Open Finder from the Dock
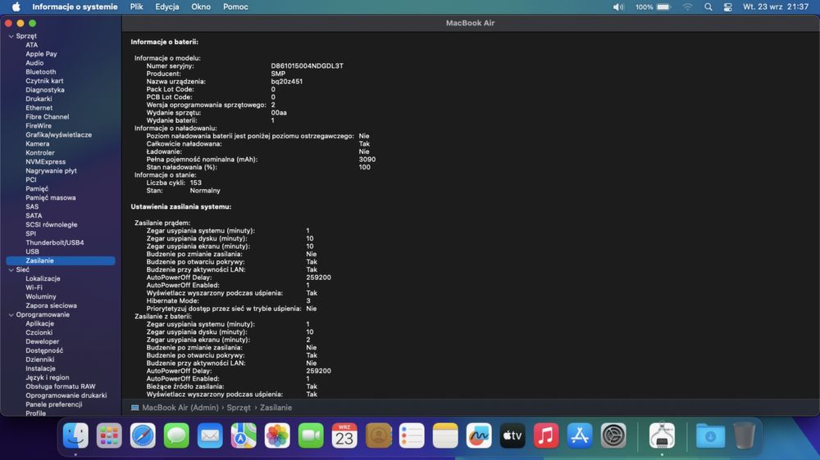 tap(75, 435)
